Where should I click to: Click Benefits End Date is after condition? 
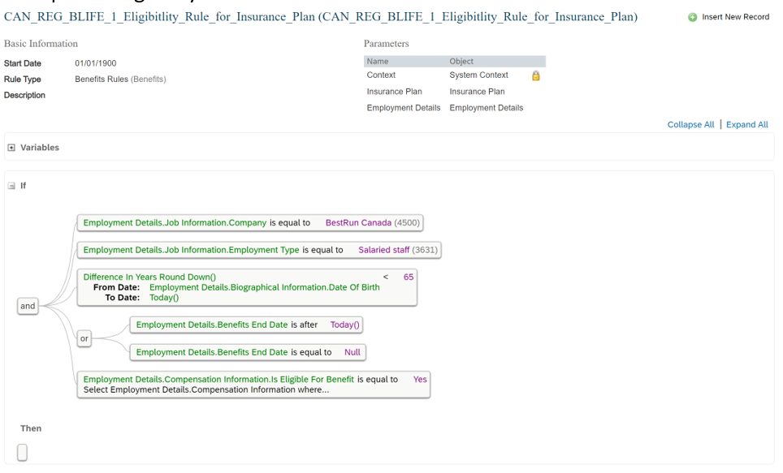[246, 325]
